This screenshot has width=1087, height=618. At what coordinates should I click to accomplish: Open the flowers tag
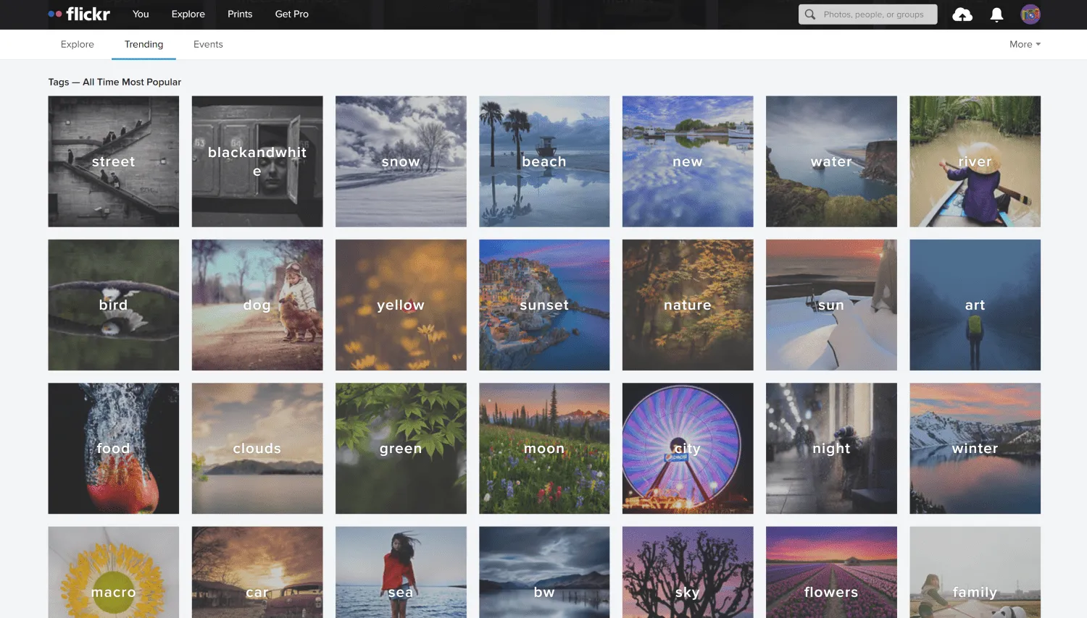[x=831, y=591]
